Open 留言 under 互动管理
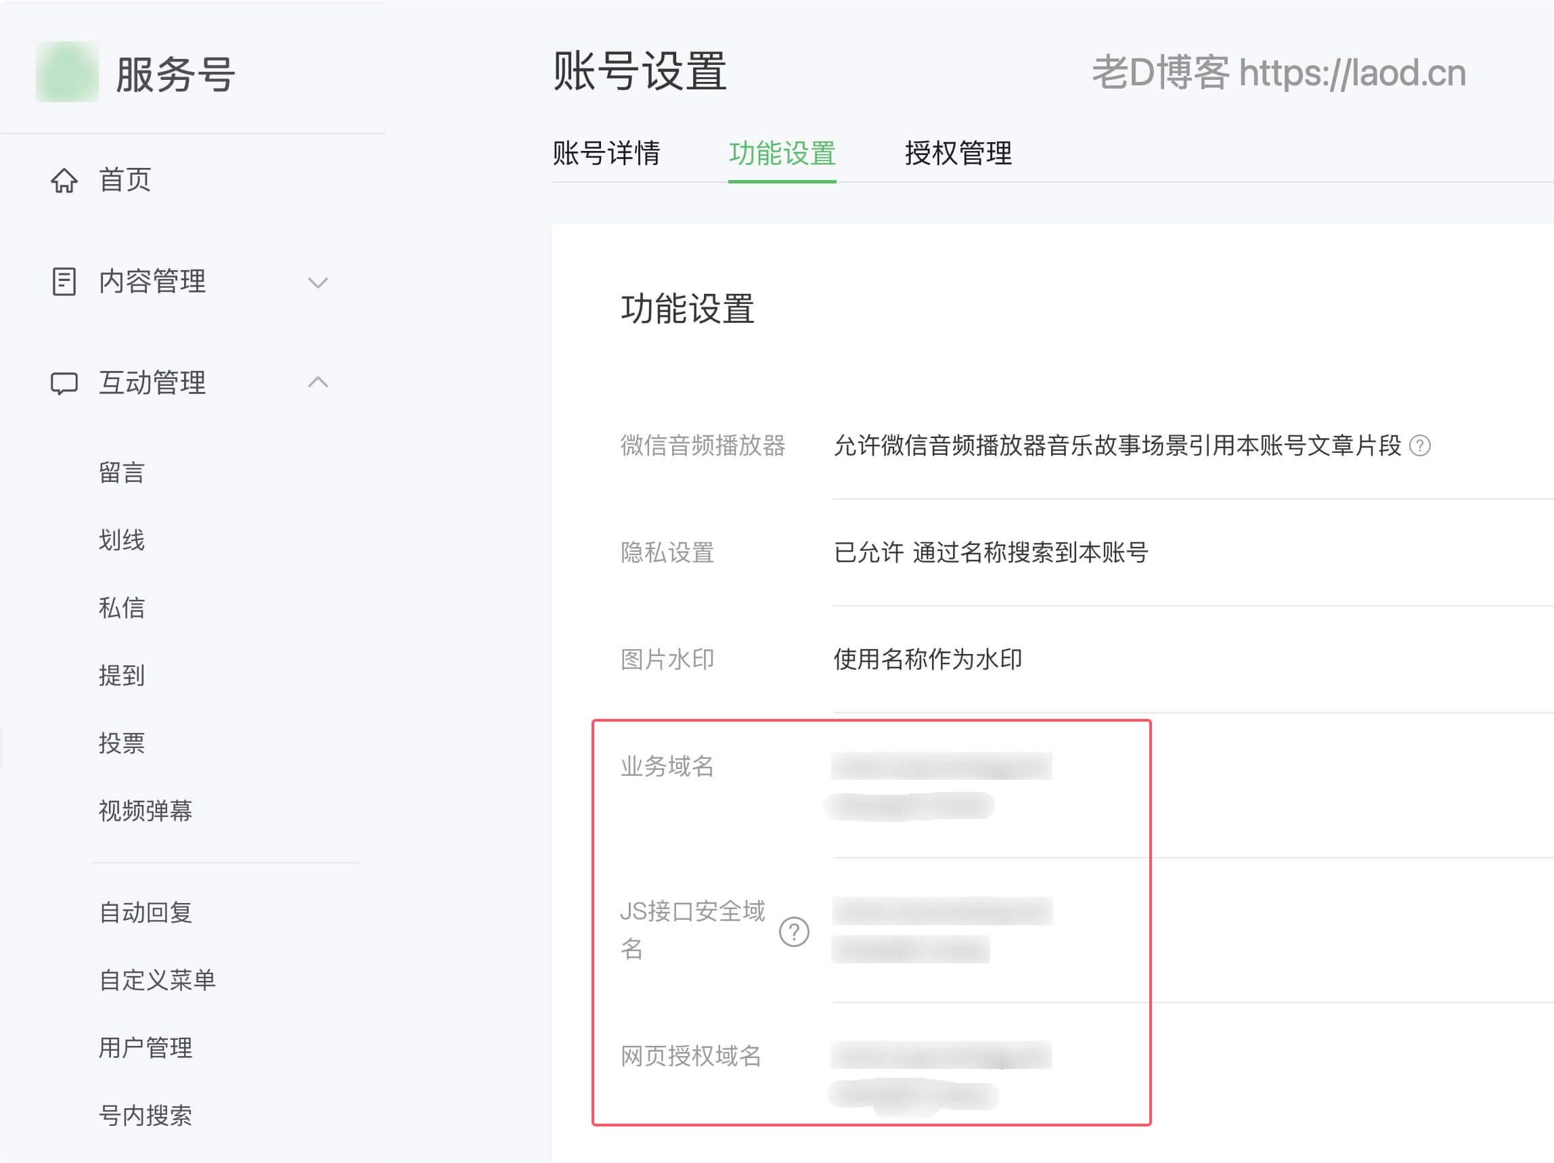This screenshot has height=1163, width=1554. [x=122, y=473]
